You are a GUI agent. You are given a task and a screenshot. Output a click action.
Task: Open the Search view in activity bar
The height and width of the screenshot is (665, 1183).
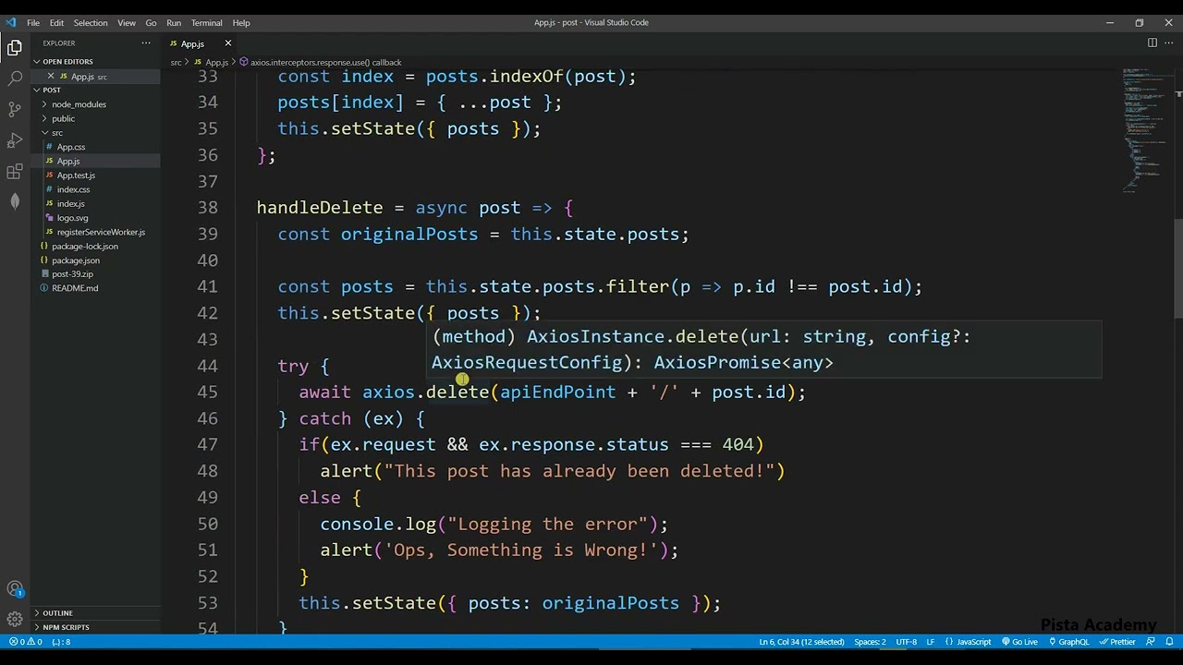pos(15,79)
